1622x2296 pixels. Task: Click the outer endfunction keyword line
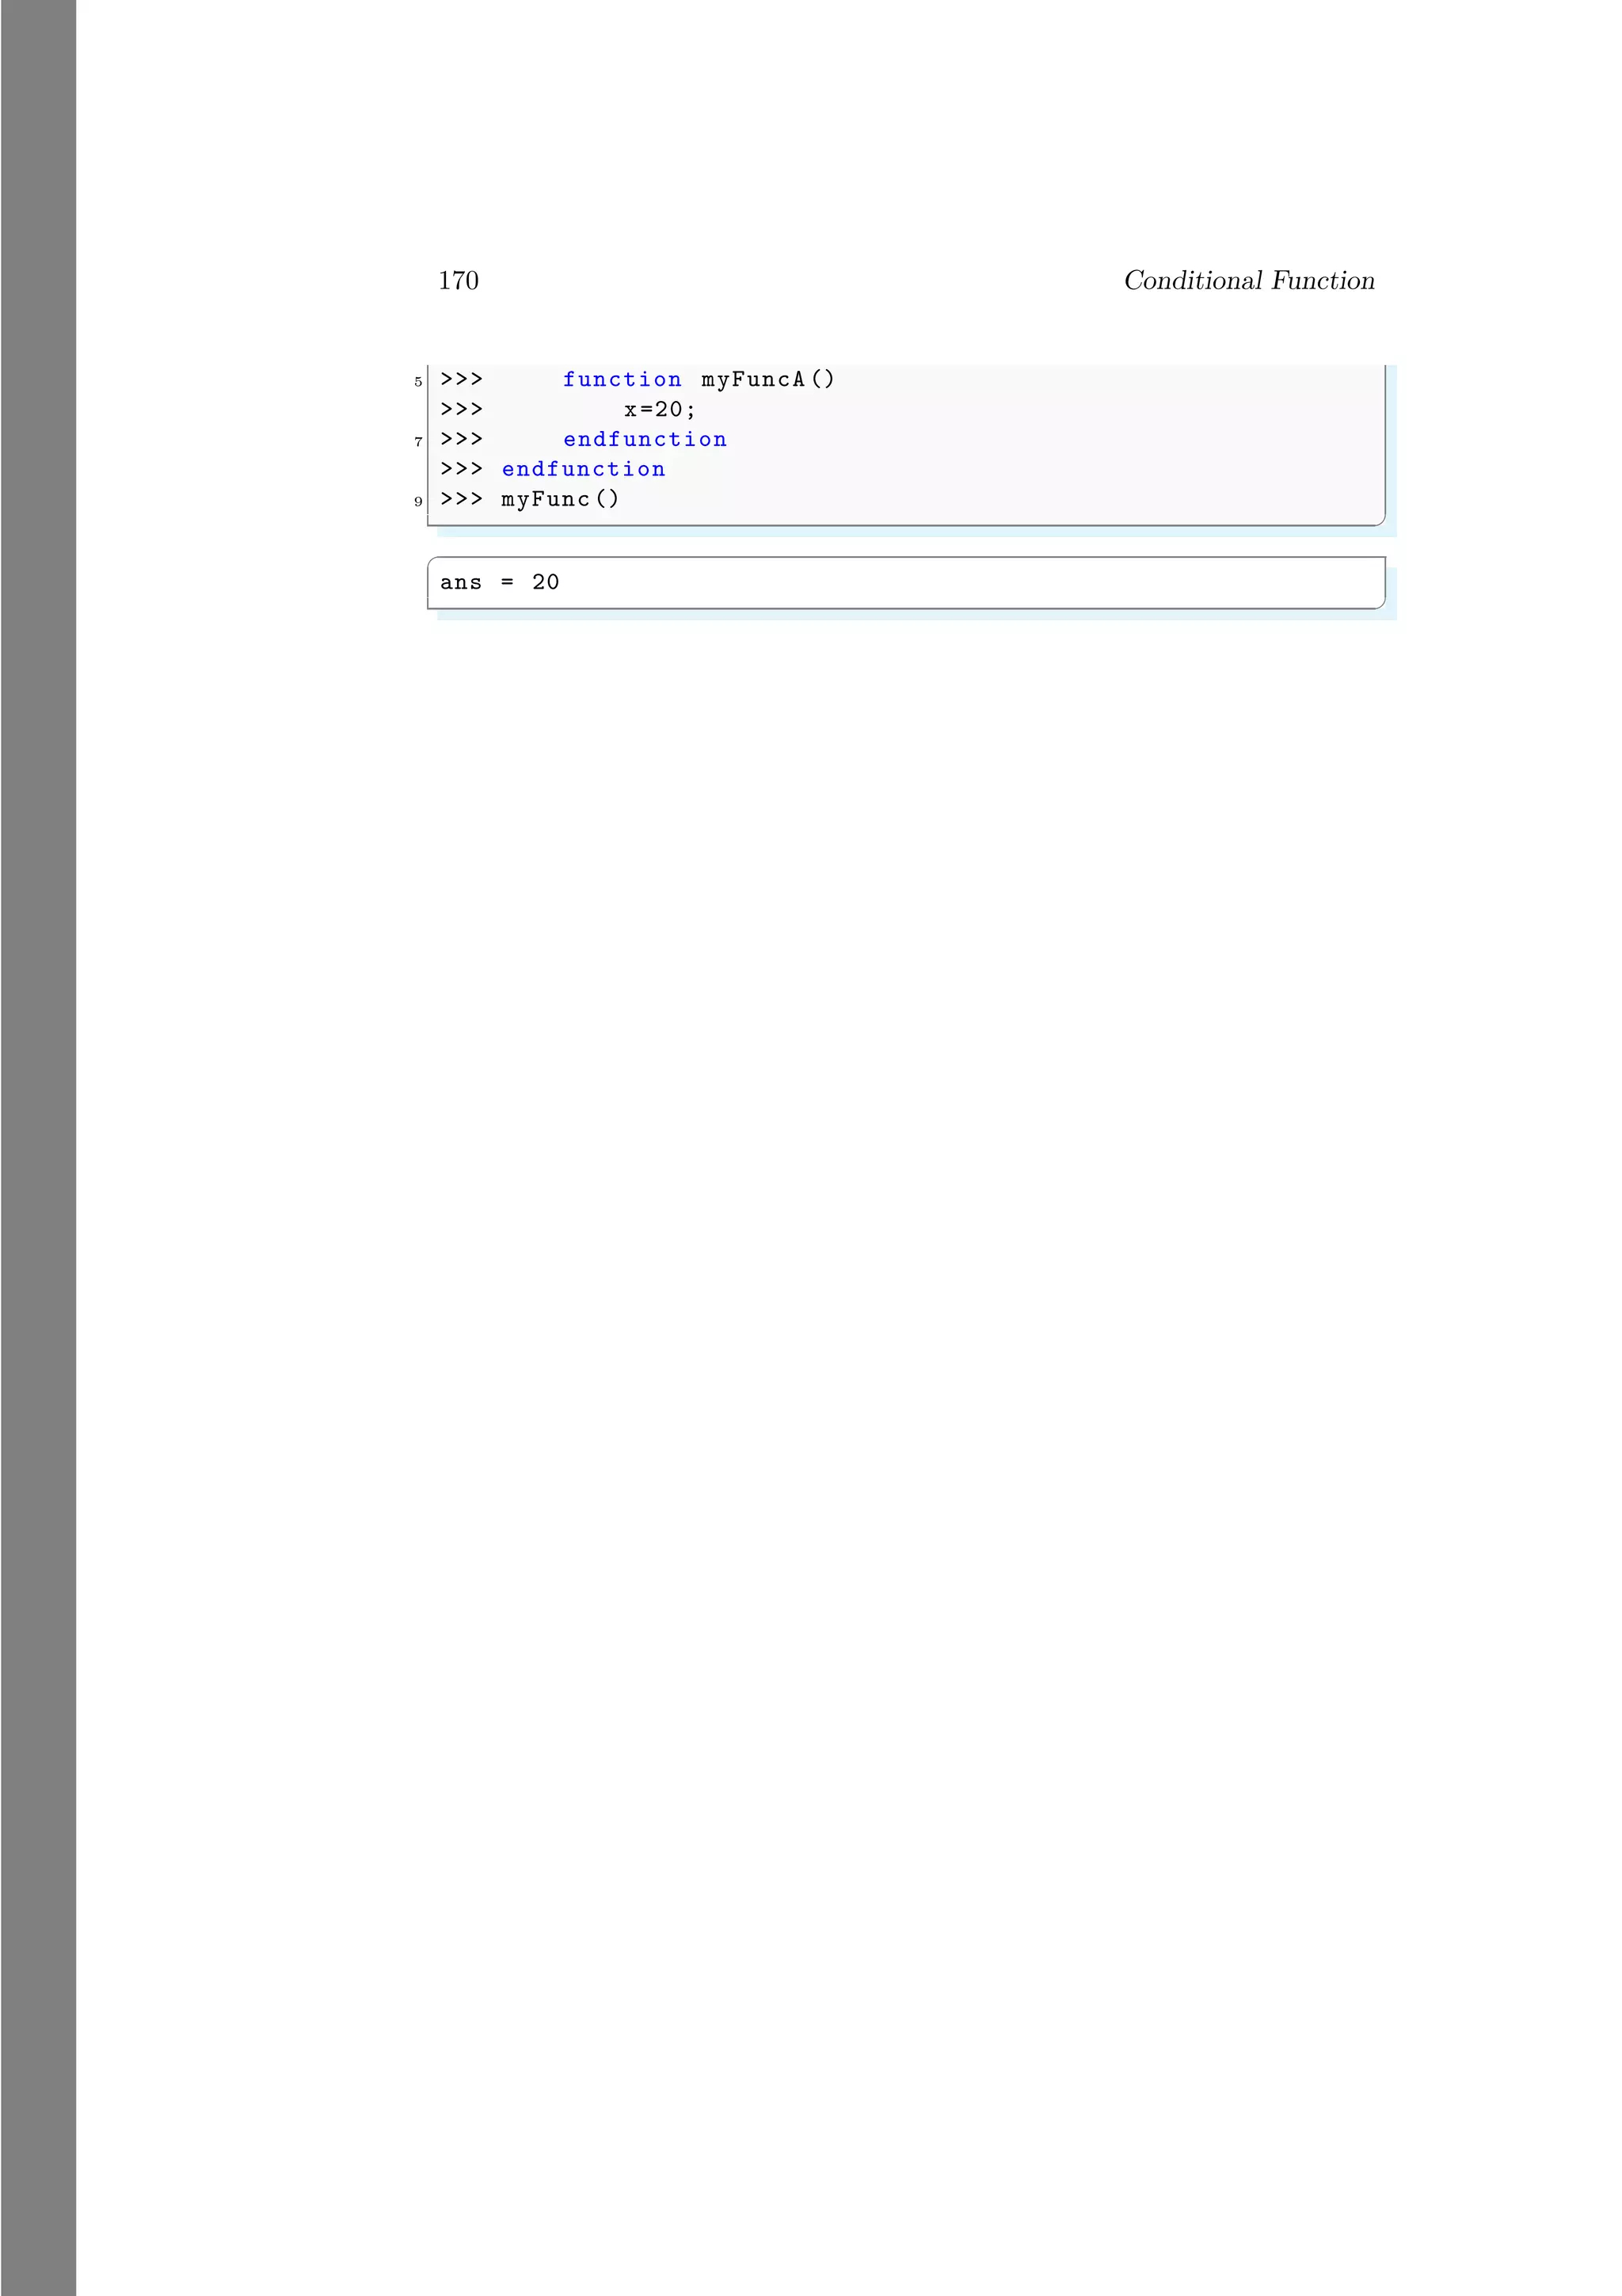583,470
